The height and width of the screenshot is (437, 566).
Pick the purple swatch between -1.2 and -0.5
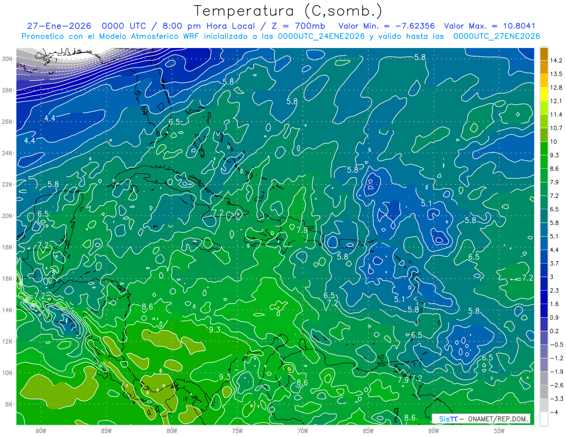544,351
